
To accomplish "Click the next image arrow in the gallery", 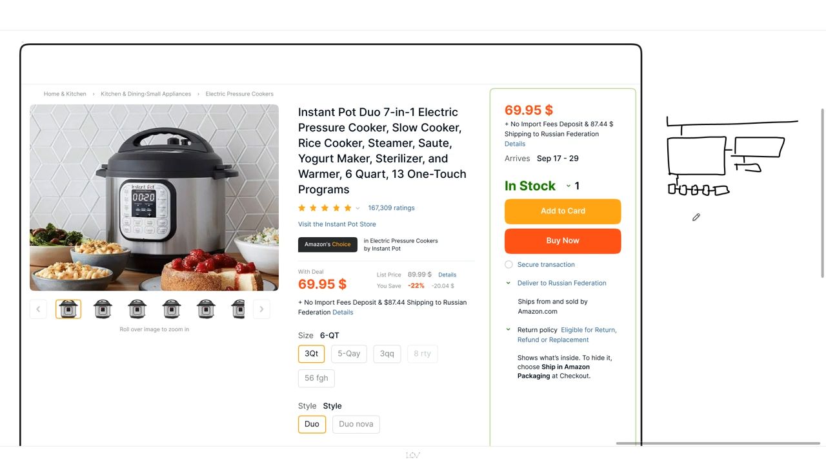I will [x=261, y=309].
